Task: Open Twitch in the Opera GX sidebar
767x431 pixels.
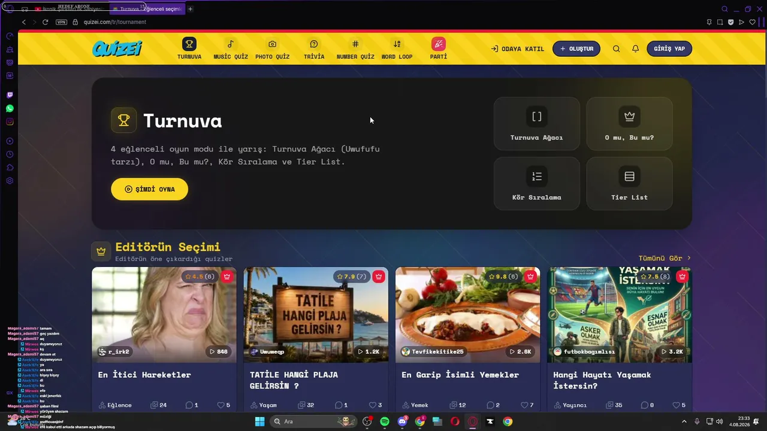Action: [10, 95]
